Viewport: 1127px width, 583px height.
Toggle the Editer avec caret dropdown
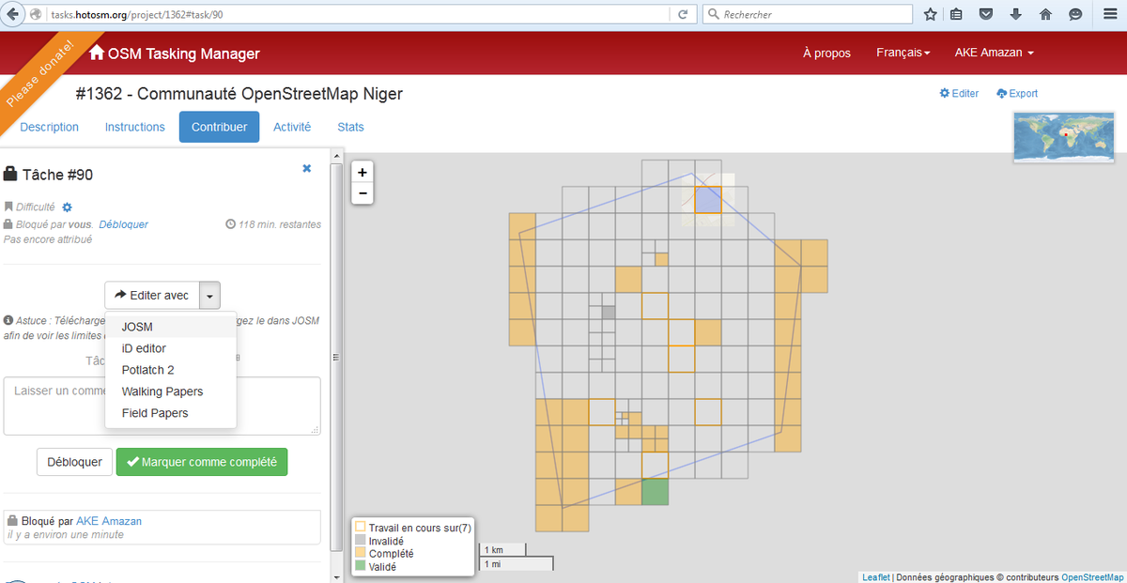(x=210, y=295)
